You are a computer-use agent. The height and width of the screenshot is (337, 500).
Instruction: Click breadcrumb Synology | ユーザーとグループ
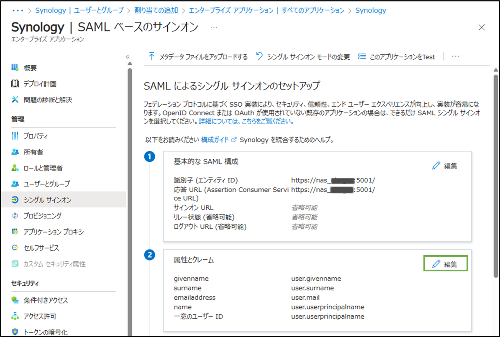tap(79, 10)
